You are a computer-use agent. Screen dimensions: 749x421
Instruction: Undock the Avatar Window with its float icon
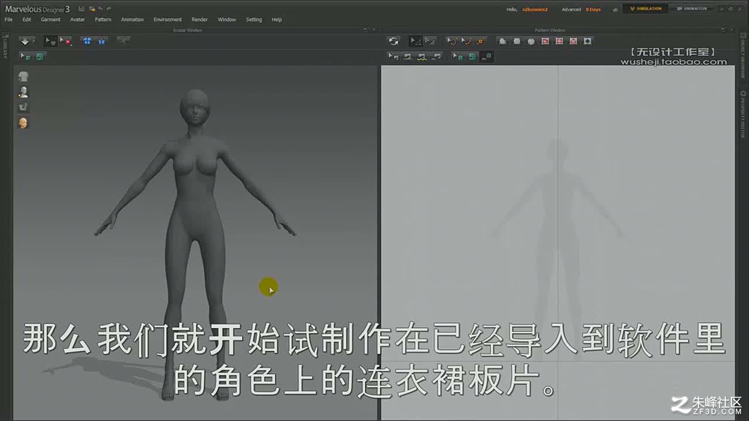pos(366,30)
